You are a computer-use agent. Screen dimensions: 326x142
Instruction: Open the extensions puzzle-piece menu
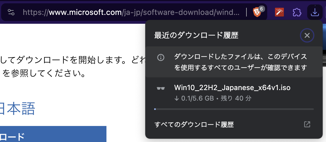[297, 12]
